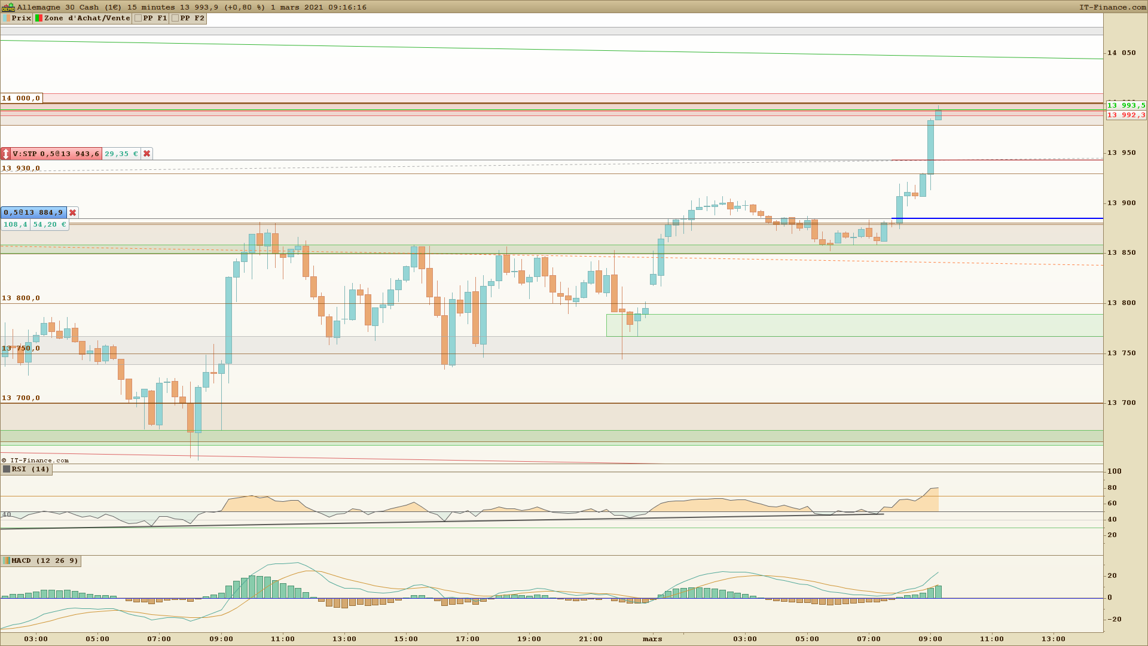1148x646 pixels.
Task: Close the 0,5@13 884,9 position label
Action: click(72, 212)
